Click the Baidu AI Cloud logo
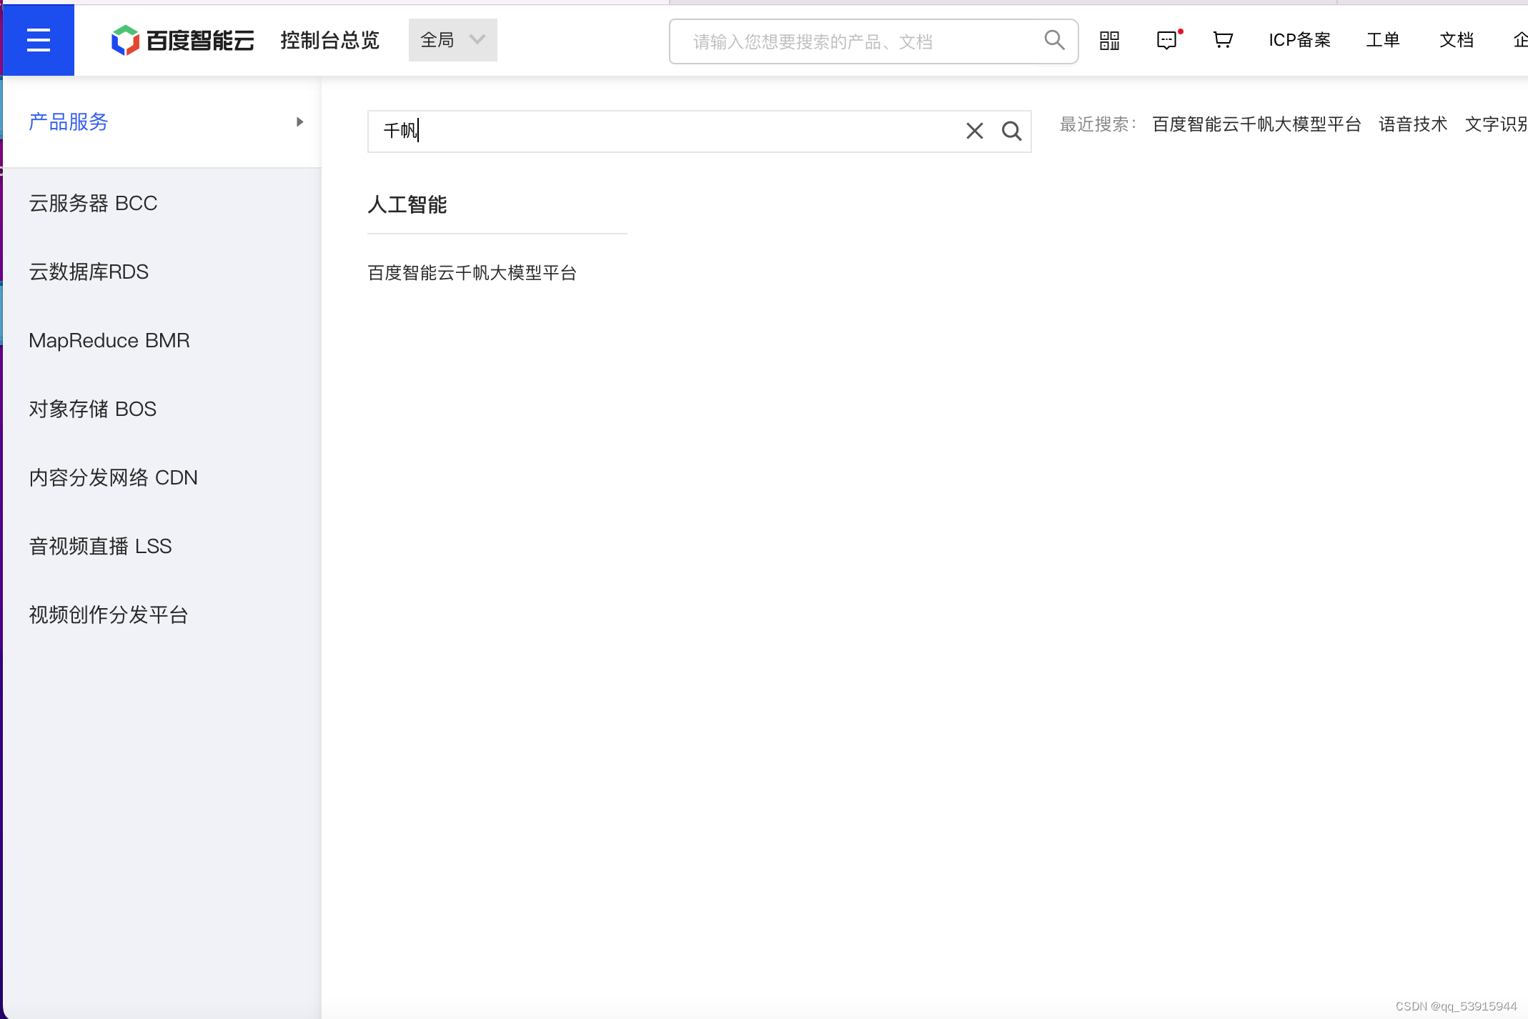 183,40
